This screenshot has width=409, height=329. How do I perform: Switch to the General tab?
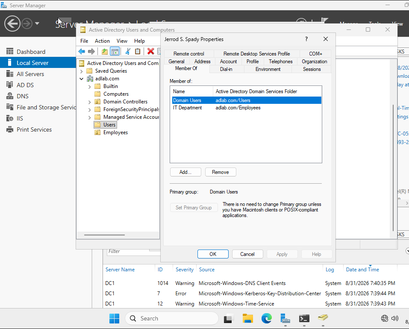pos(177,62)
